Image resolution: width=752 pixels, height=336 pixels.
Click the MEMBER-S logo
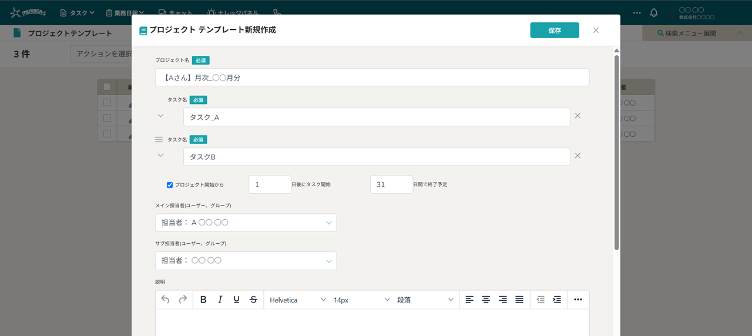28,12
